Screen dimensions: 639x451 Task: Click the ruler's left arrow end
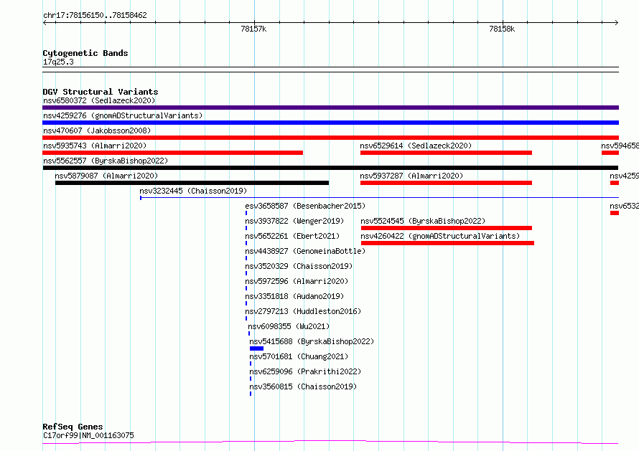point(45,23)
